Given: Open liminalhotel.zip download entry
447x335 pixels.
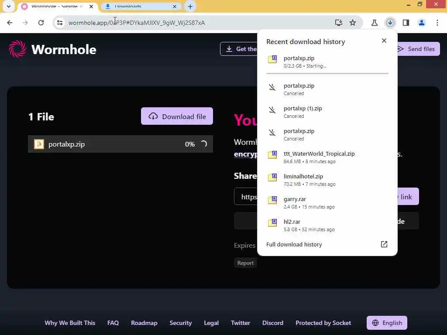Looking at the screenshot, I should point(327,180).
